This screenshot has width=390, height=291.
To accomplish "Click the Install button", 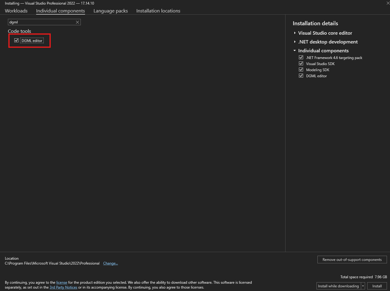I will [x=377, y=286].
